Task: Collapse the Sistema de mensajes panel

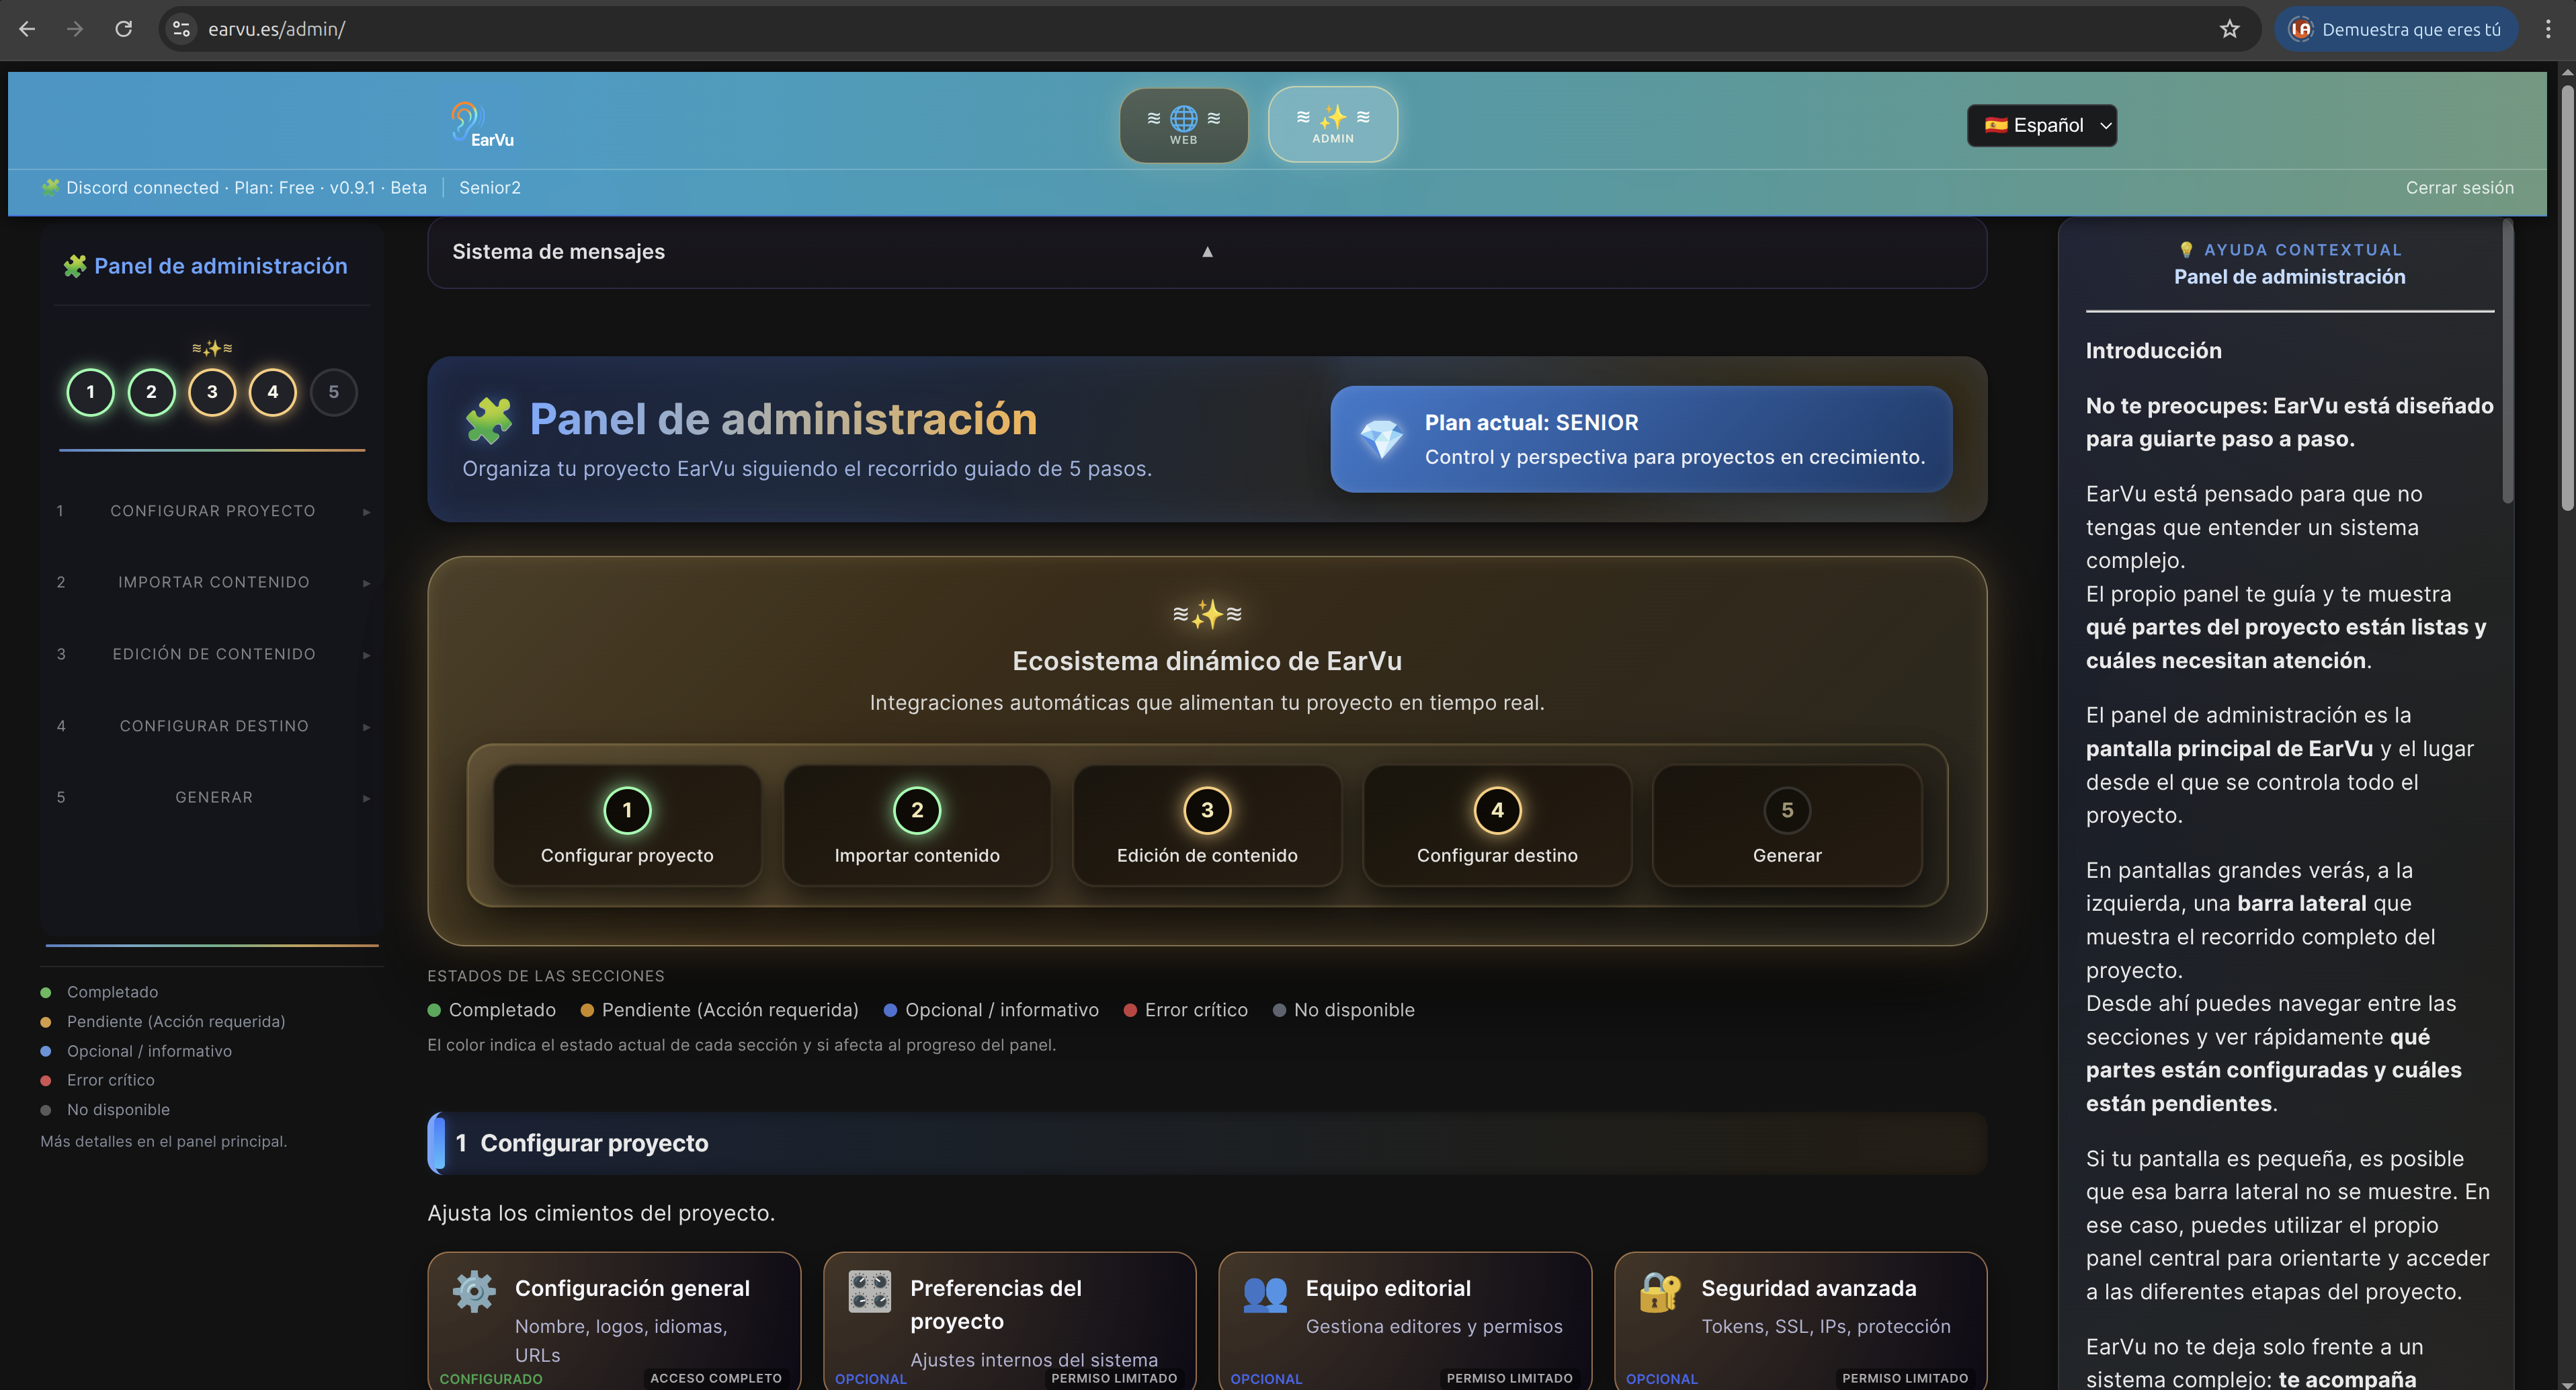Action: click(1207, 252)
